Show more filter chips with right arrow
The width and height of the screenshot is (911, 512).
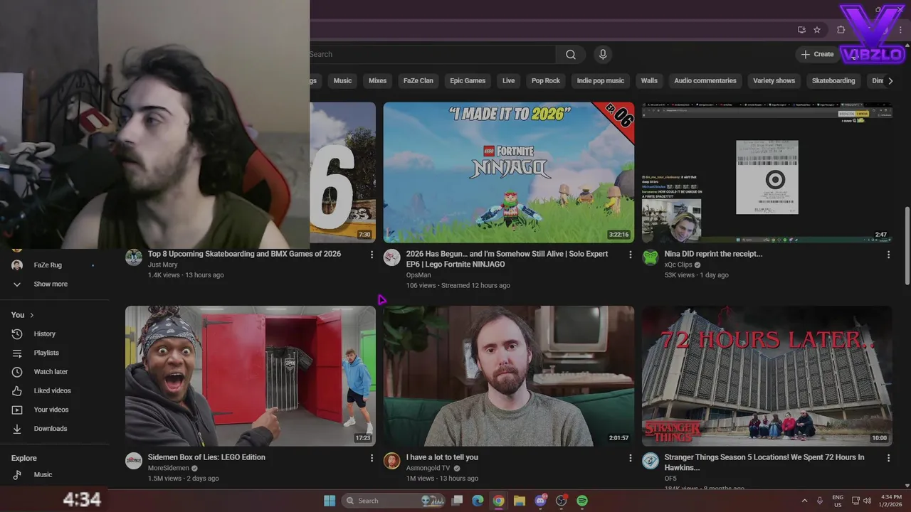coord(890,81)
